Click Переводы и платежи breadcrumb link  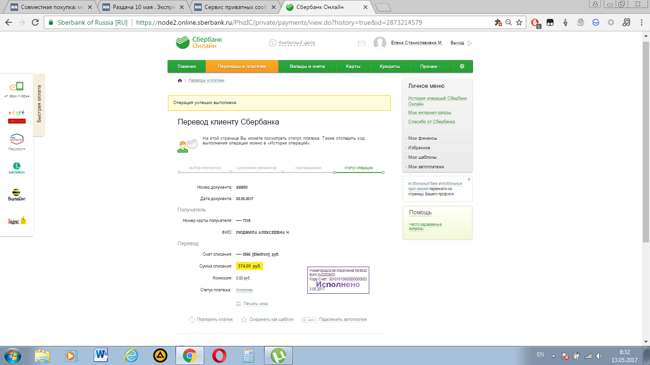(207, 81)
